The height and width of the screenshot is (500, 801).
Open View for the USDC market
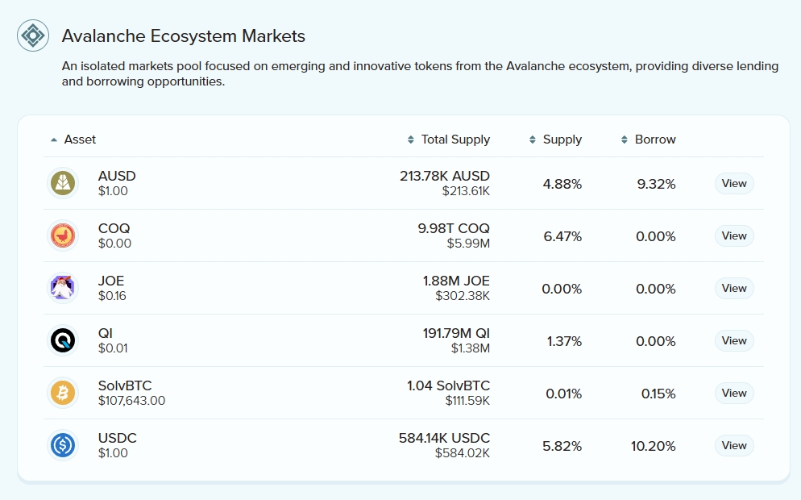[x=734, y=445]
